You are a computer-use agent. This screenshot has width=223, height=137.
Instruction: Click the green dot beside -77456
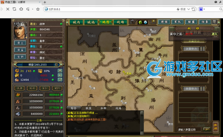pyautogui.click(x=53, y=80)
